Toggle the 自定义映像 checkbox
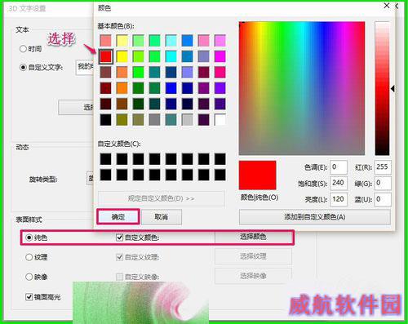The image size is (408, 324). [x=119, y=277]
